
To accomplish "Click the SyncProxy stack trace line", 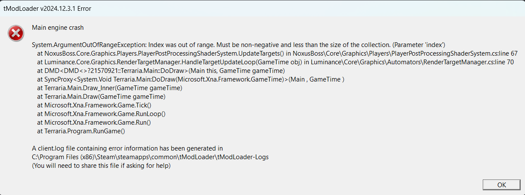I will click(x=191, y=79).
